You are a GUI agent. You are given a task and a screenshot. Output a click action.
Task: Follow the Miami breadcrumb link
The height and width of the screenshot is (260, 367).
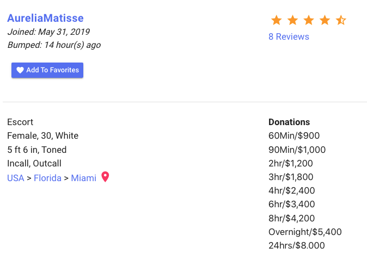tap(83, 178)
